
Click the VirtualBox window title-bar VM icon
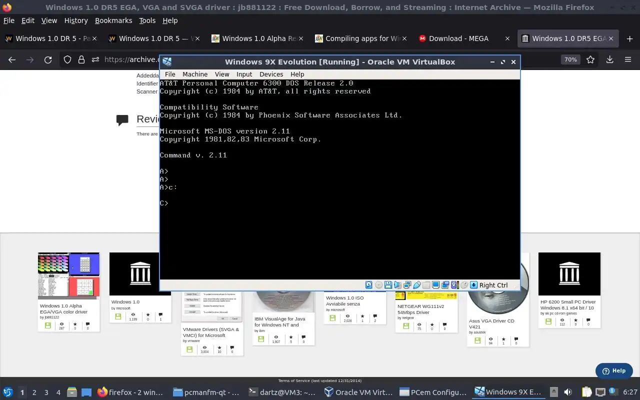(x=167, y=62)
